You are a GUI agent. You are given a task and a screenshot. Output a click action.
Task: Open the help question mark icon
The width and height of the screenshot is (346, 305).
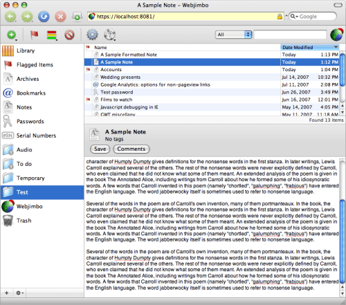click(x=110, y=35)
